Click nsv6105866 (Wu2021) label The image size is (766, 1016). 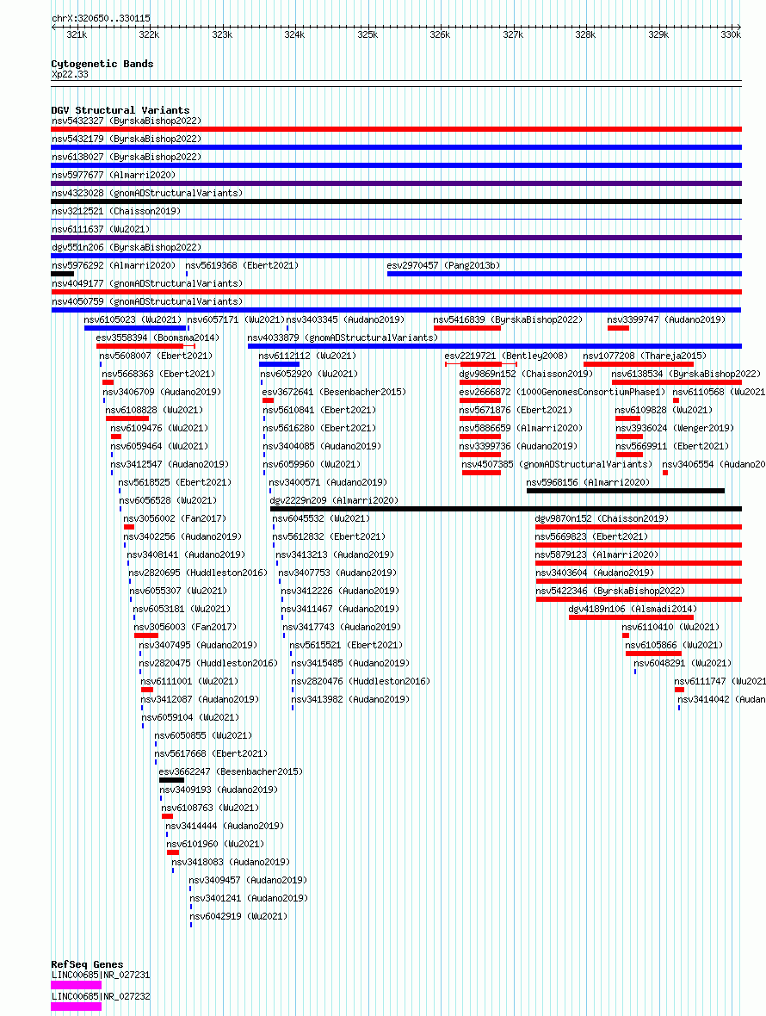click(x=673, y=647)
